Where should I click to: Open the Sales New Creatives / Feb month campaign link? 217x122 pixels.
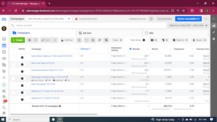point(52,56)
